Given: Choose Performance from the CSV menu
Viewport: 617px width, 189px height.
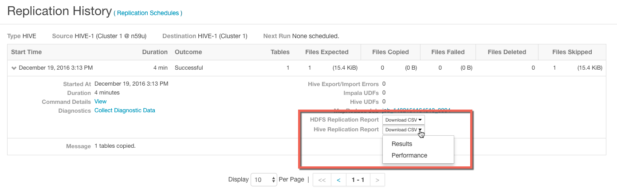Looking at the screenshot, I should [409, 155].
